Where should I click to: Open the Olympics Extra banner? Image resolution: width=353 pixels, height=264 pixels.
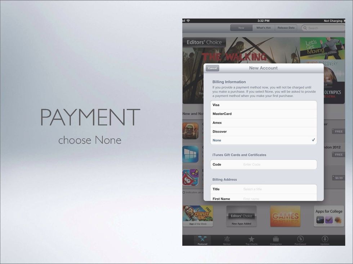[x=334, y=93]
